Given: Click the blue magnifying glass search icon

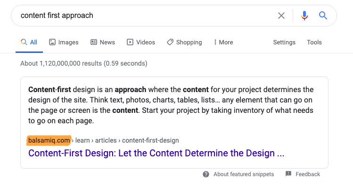Looking at the screenshot, I should 323,16.
